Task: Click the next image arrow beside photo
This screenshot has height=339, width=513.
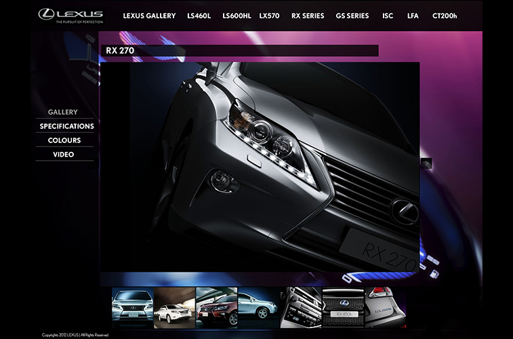Action: tap(426, 163)
